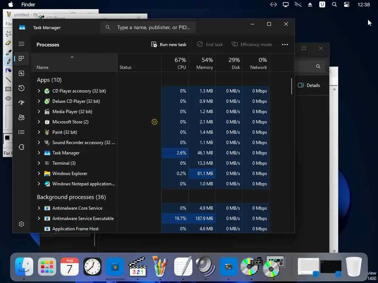Click the suspended status icon for Microsoft Store
The height and width of the screenshot is (283, 378).
coord(154,122)
